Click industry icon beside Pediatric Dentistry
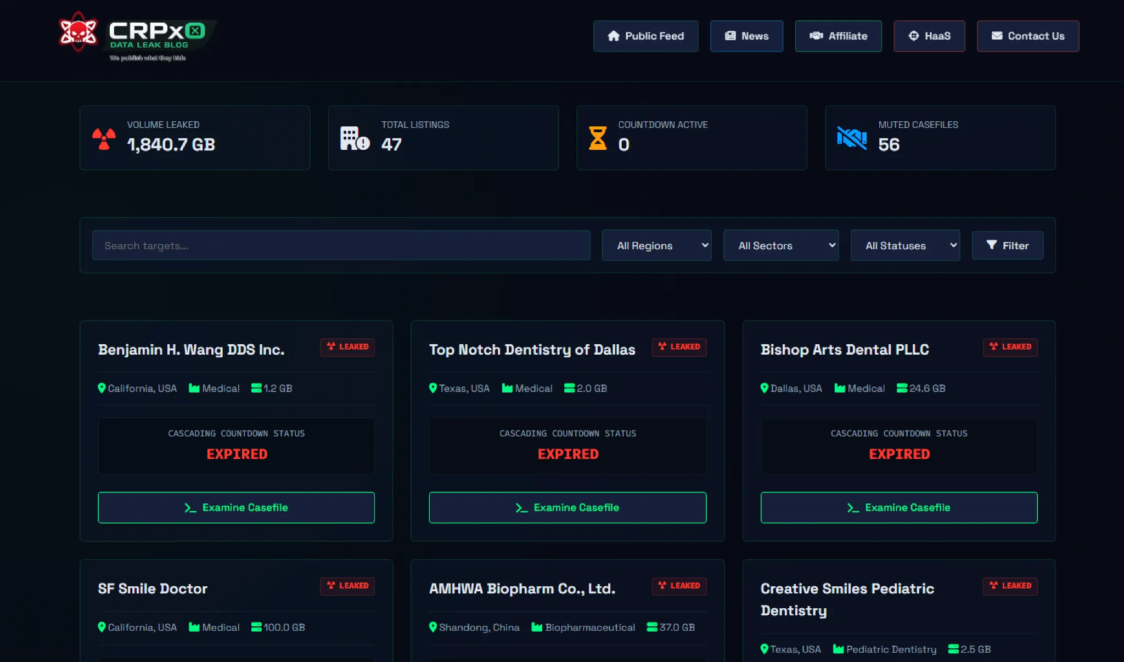The width and height of the screenshot is (1124, 662). [838, 649]
